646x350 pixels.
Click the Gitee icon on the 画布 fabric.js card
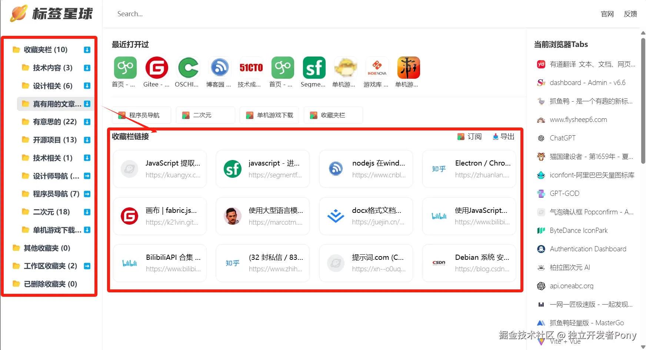point(130,216)
